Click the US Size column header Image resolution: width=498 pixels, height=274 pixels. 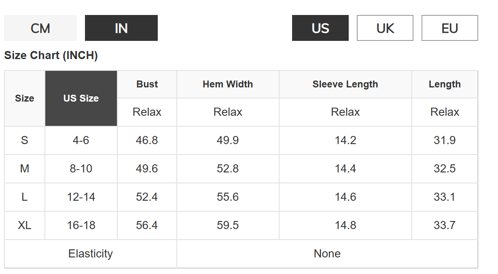point(81,98)
